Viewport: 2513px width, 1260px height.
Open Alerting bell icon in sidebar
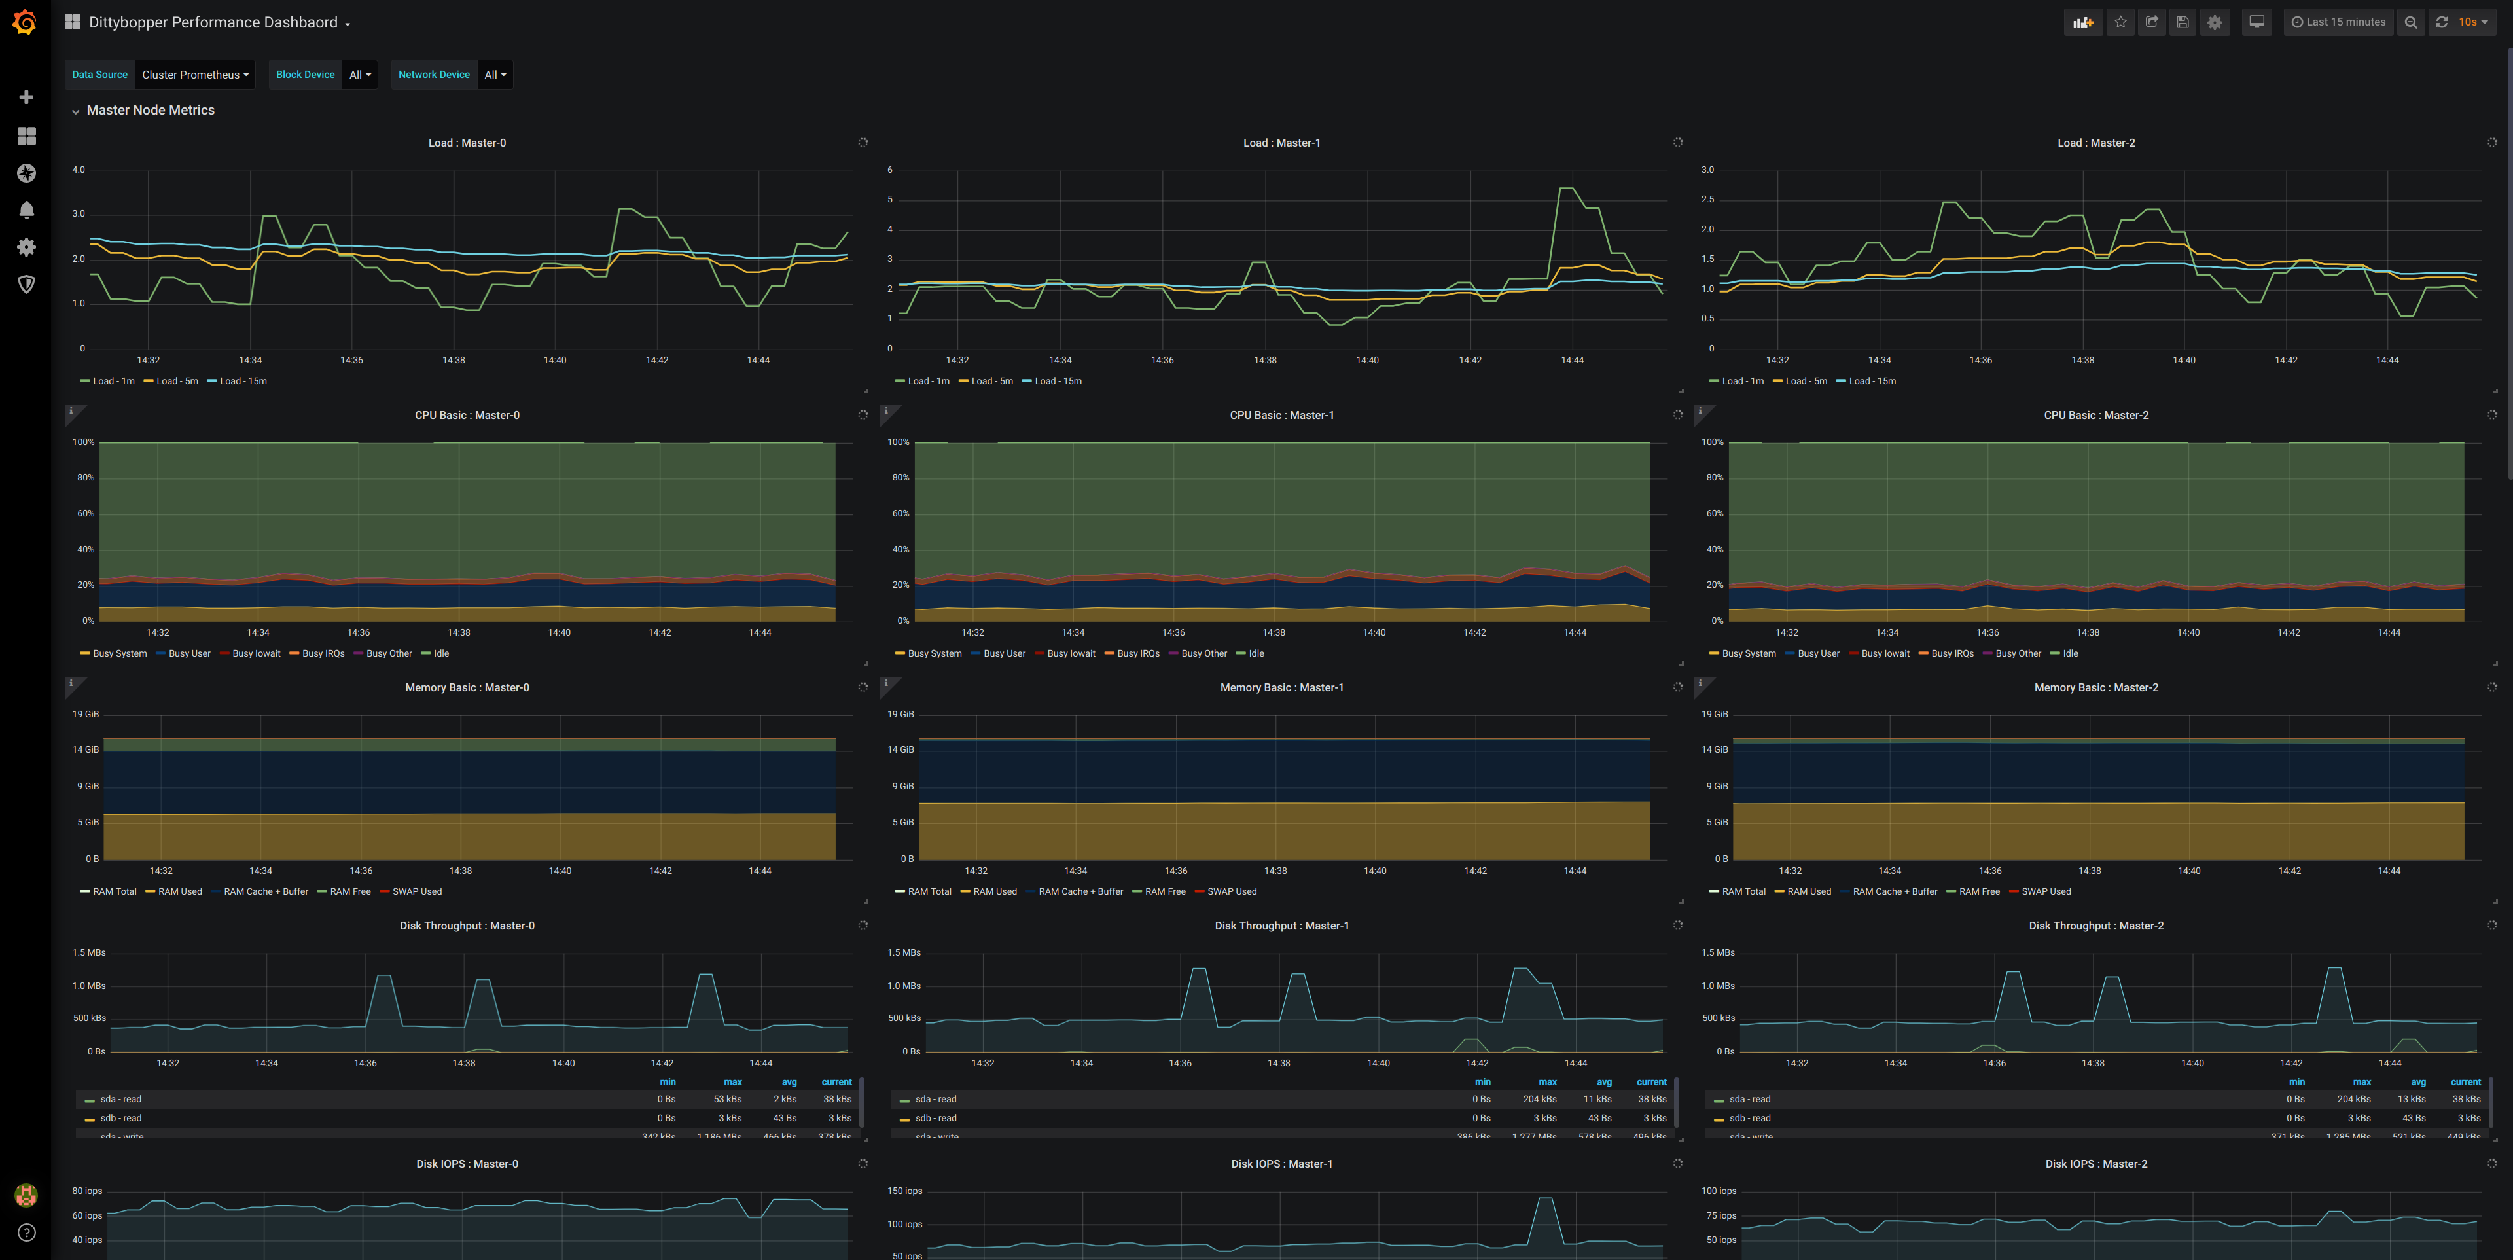26,210
